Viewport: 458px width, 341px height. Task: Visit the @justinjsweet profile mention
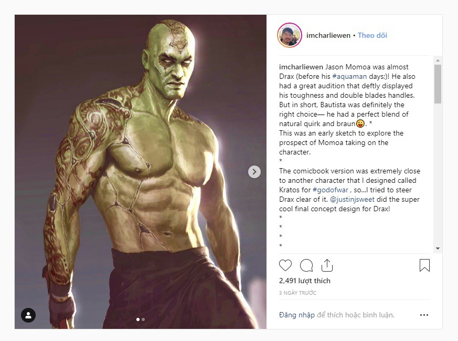pyautogui.click(x=352, y=199)
